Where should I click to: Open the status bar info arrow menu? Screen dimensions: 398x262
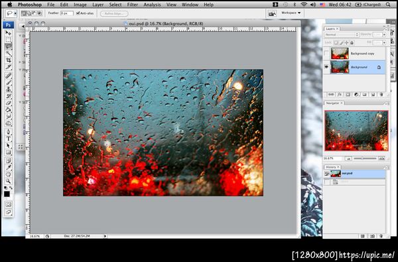coord(105,236)
